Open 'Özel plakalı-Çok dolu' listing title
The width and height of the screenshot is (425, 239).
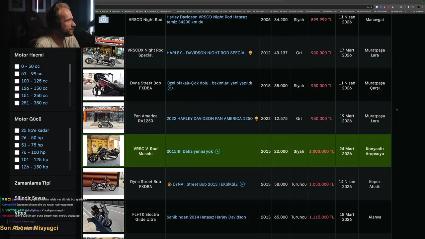pos(209,83)
